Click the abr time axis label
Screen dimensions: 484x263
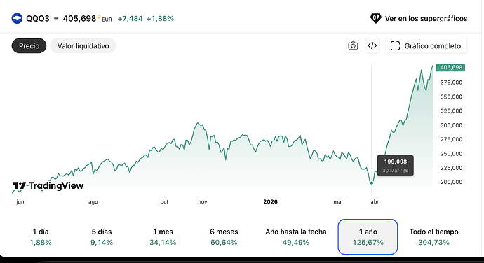[375, 201]
